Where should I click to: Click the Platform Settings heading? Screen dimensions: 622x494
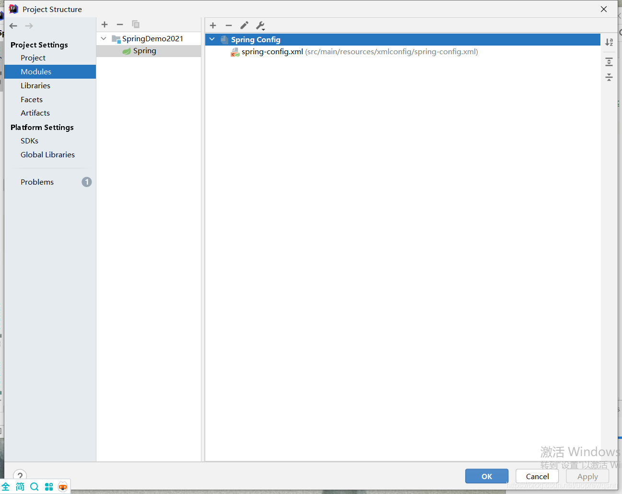[42, 127]
